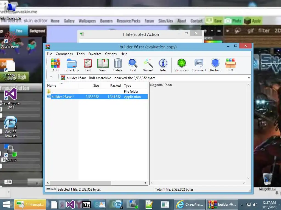Viewport: 281px width, 210px height.
Task: Open the Help menu
Action: click(124, 54)
